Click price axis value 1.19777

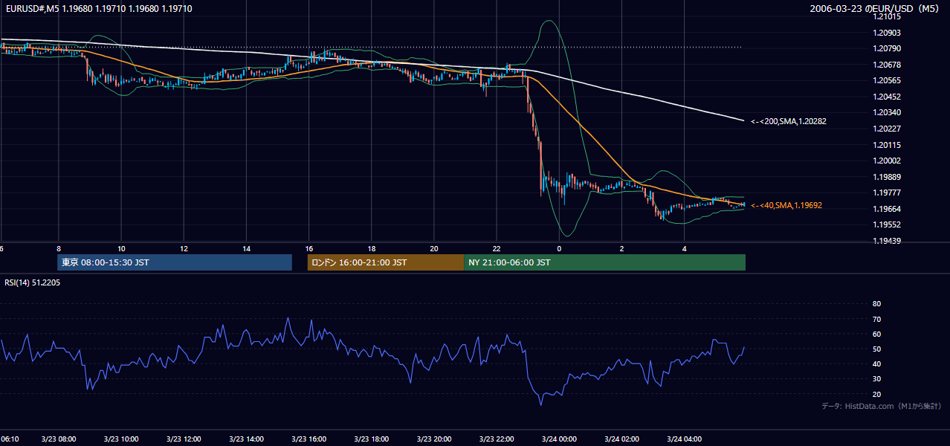click(x=887, y=193)
